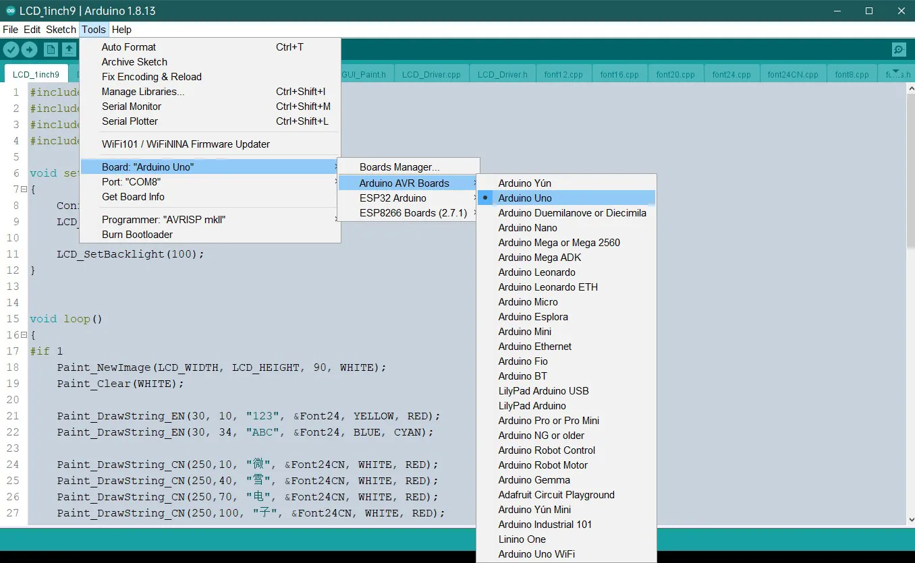
Task: Select Burn Bootloader
Action: 210,235
